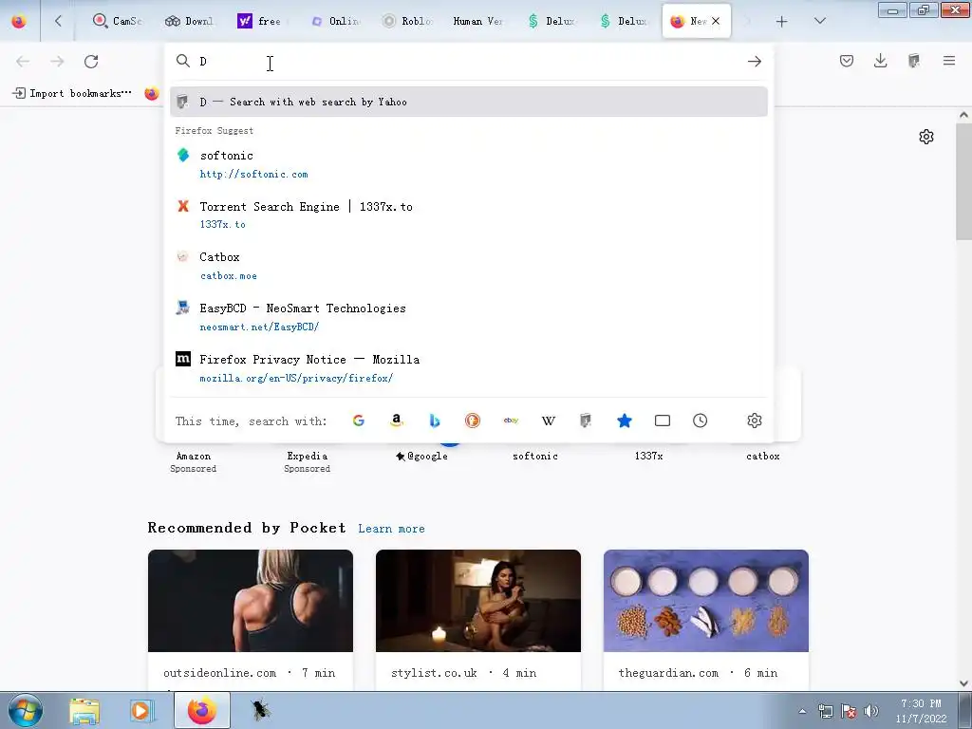Open the Windows Start menu
The image size is (972, 729).
(26, 710)
